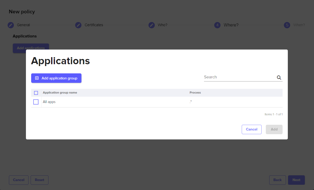This screenshot has height=190, width=314.
Task: Click the pencil icon beside Who?
Action: tap(152, 25)
